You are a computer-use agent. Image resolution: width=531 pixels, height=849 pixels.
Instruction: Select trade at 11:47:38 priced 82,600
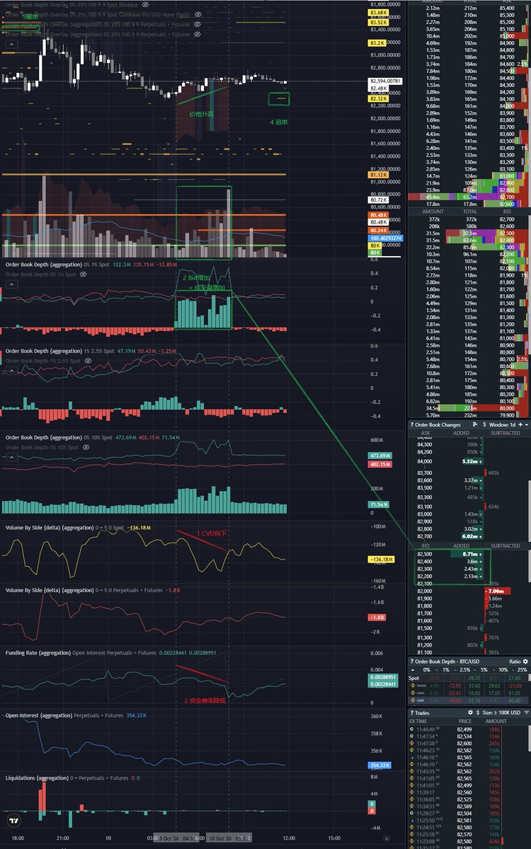tap(469, 744)
